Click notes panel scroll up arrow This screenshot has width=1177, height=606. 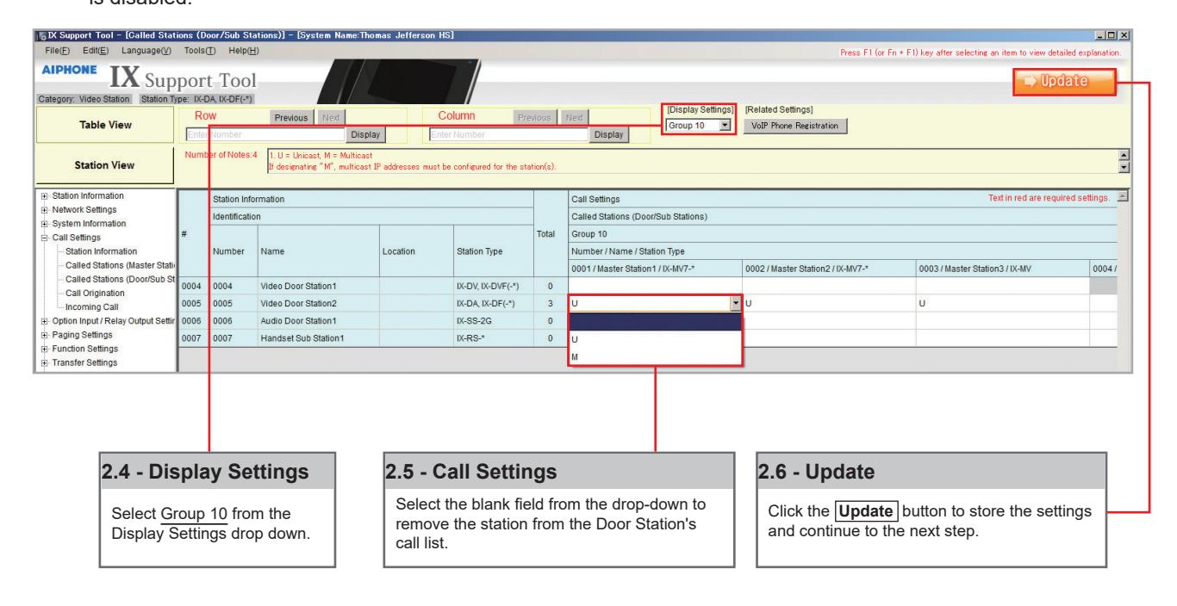point(1122,153)
